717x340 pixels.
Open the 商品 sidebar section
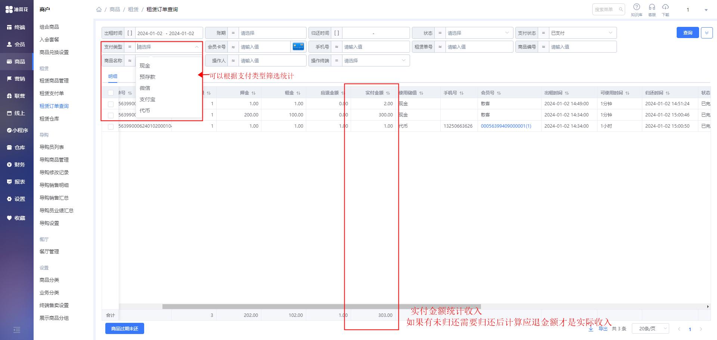(x=16, y=62)
